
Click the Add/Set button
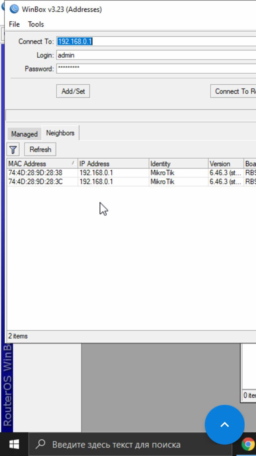pyautogui.click(x=73, y=91)
